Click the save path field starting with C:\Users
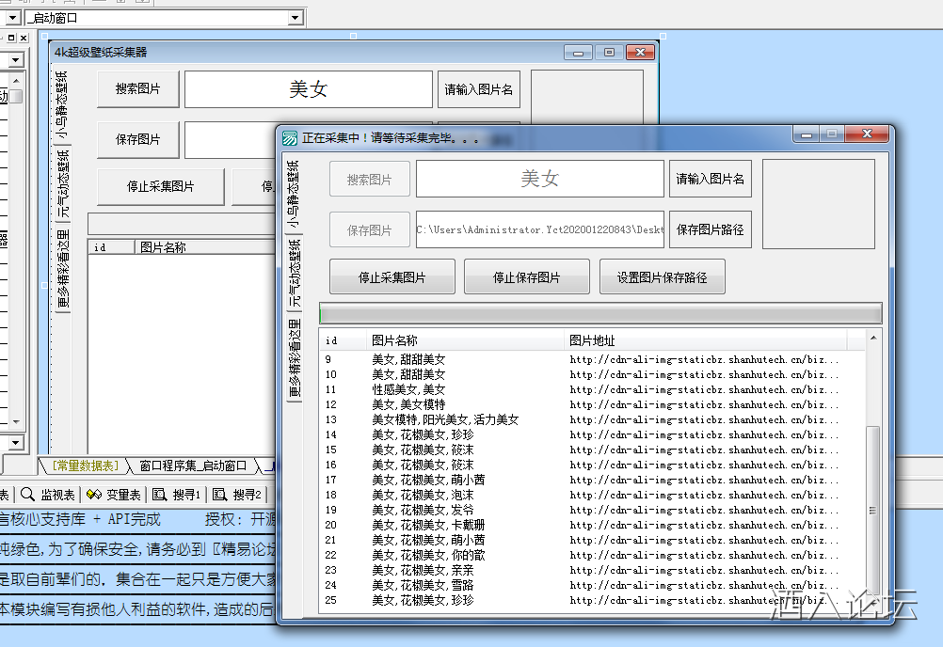Screen dimensions: 943x647 [539, 229]
